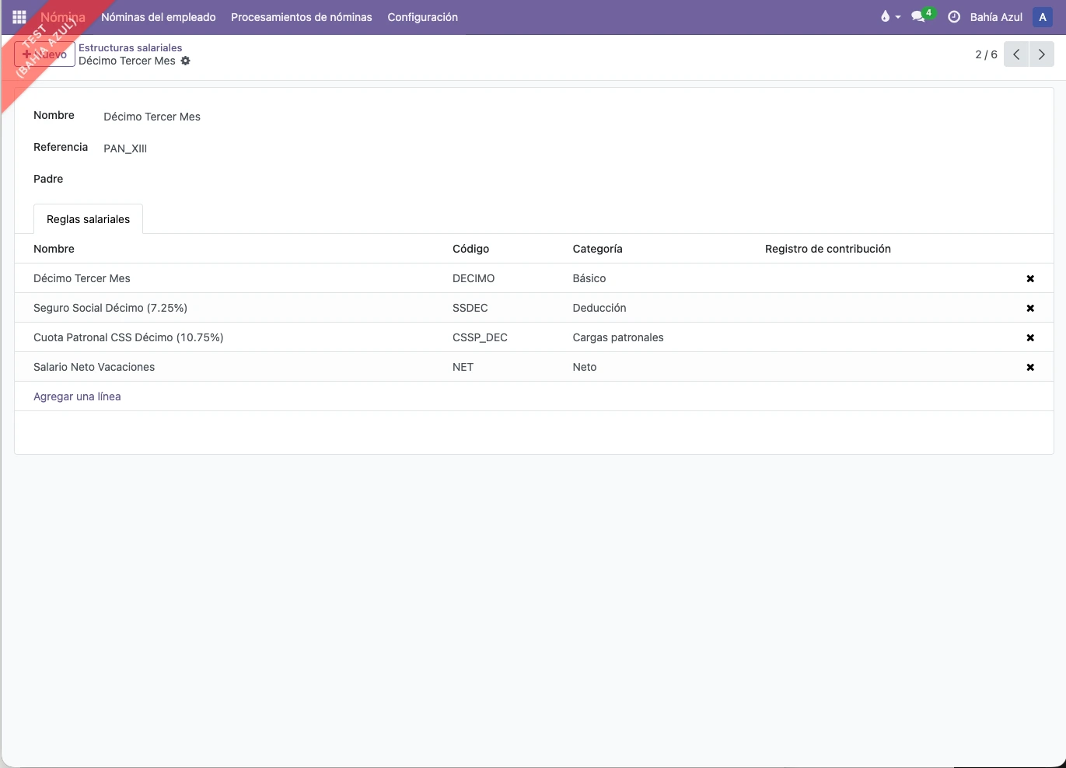
Task: Open the conversations chat icon with badge
Action: coord(923,16)
